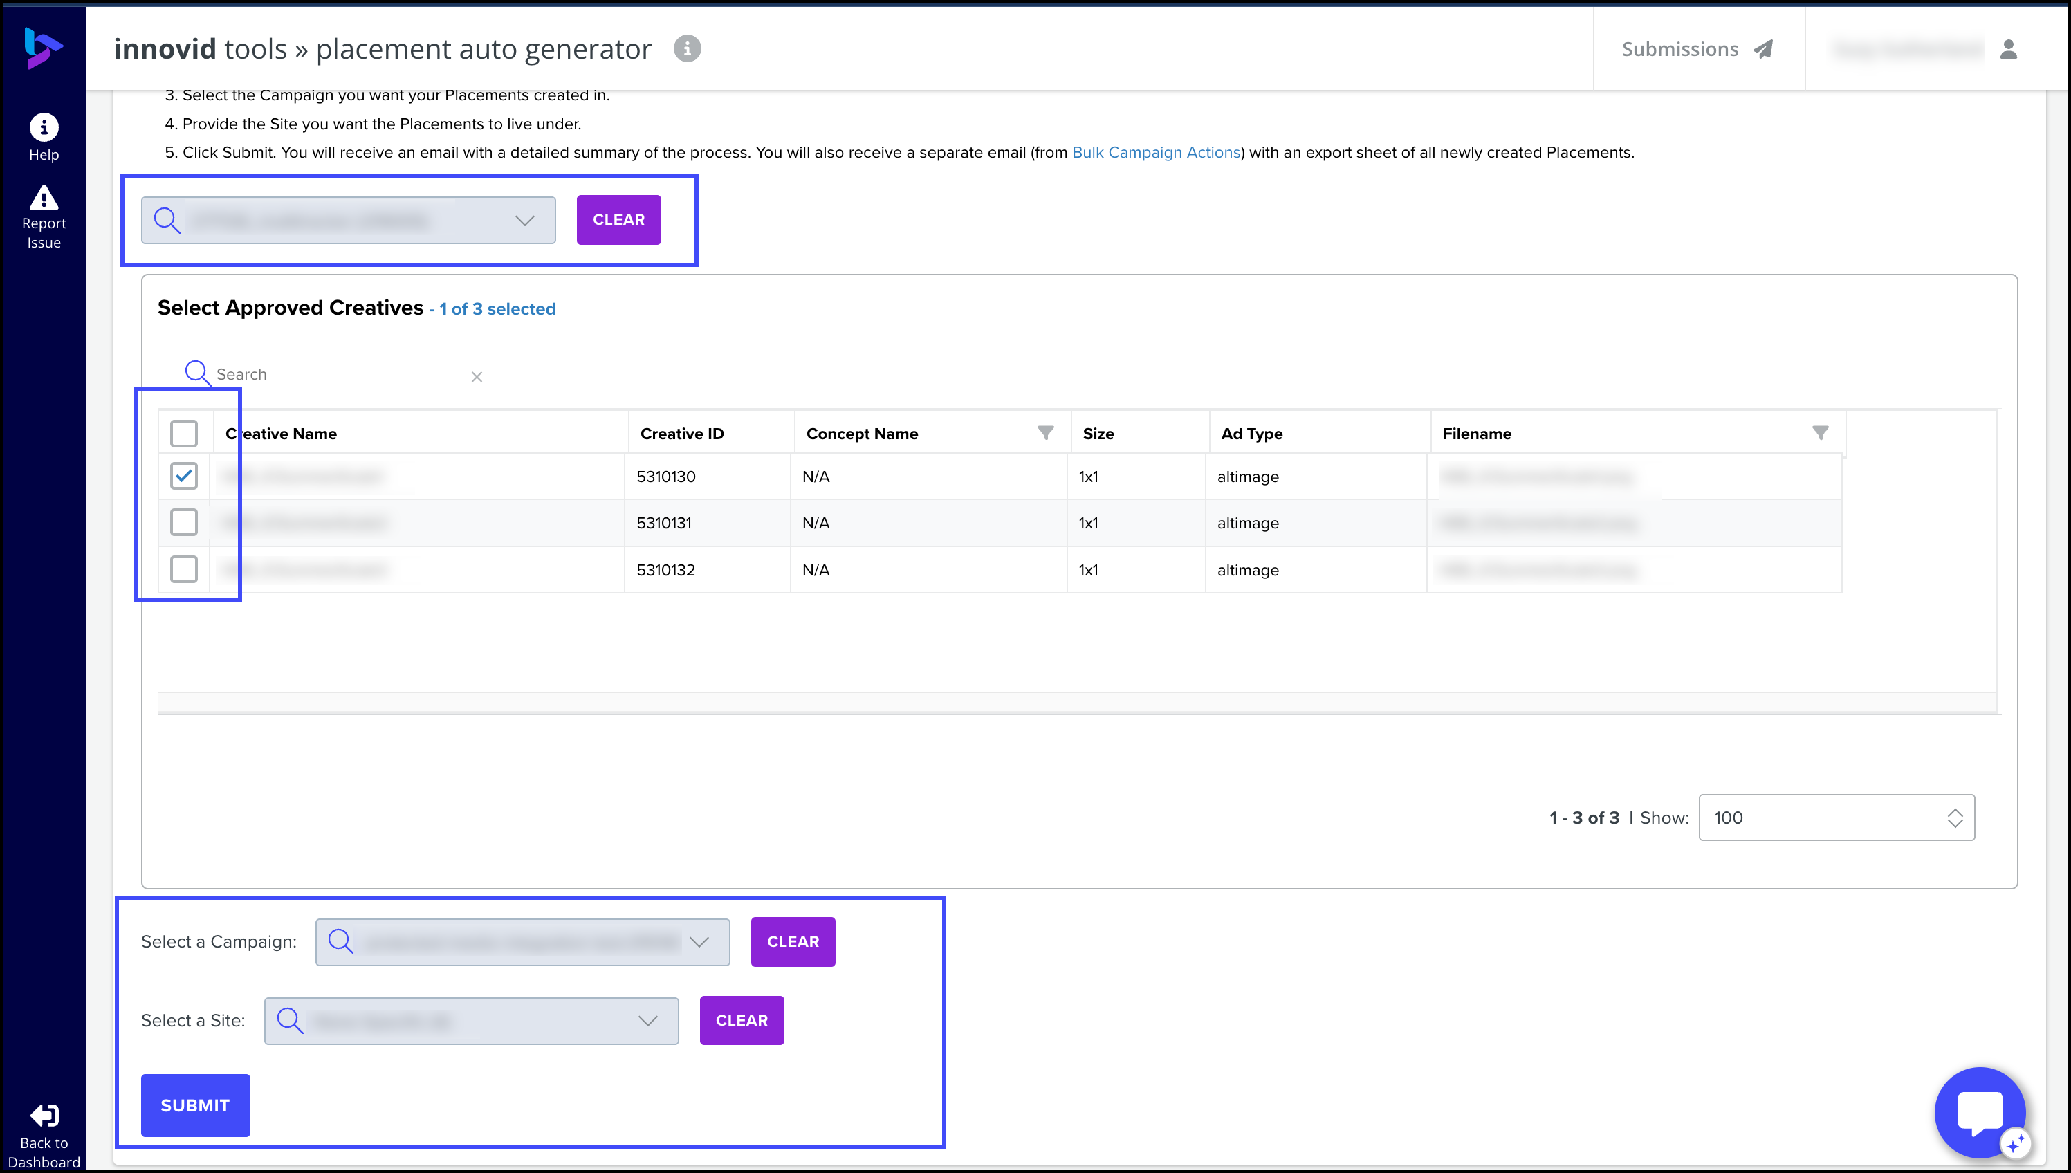Open the chat support bubble

pos(1981,1111)
